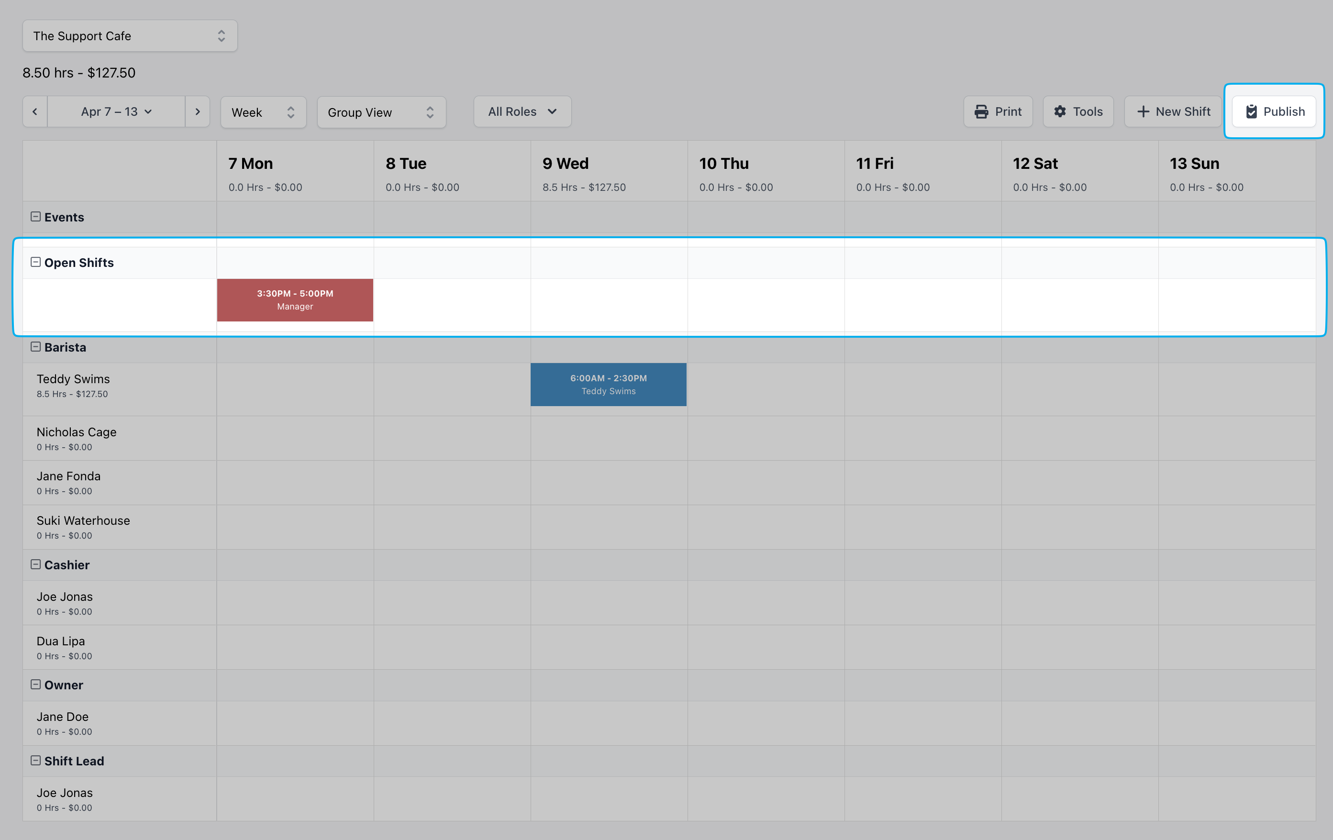The width and height of the screenshot is (1333, 840).
Task: Open the All Roles filter dropdown
Action: click(522, 112)
